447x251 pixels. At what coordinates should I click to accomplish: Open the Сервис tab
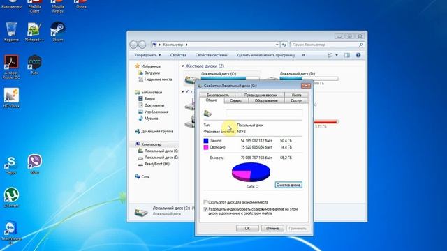236,100
